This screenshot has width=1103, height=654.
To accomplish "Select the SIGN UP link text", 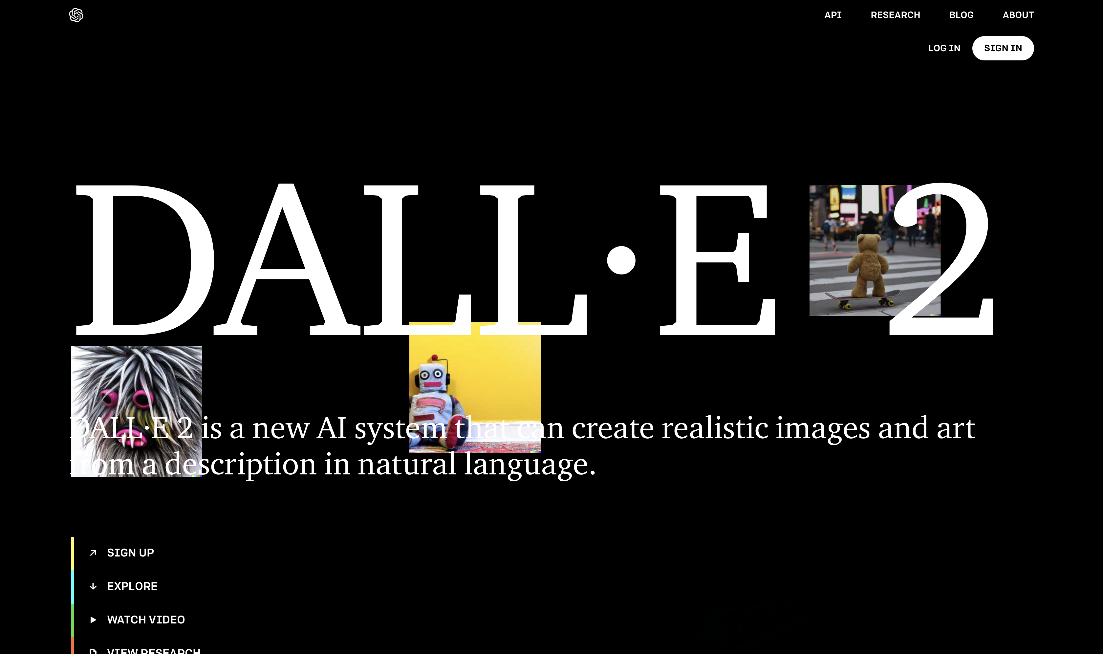I will [x=130, y=553].
